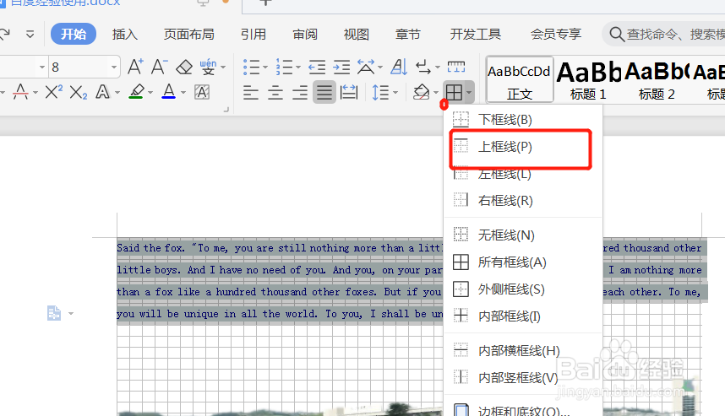Click the text effects outlined A icon
Viewport: 725px width, 416px height.
102,92
